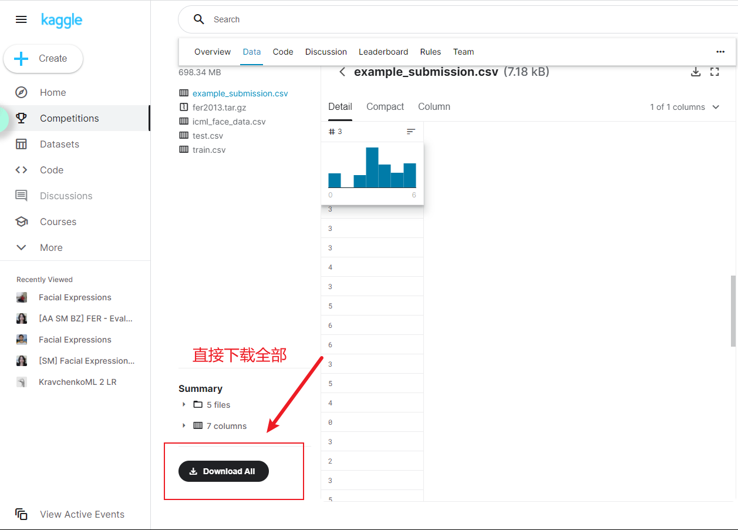Viewport: 738px width, 530px height.
Task: Select train.csv in the file list
Action: [209, 150]
